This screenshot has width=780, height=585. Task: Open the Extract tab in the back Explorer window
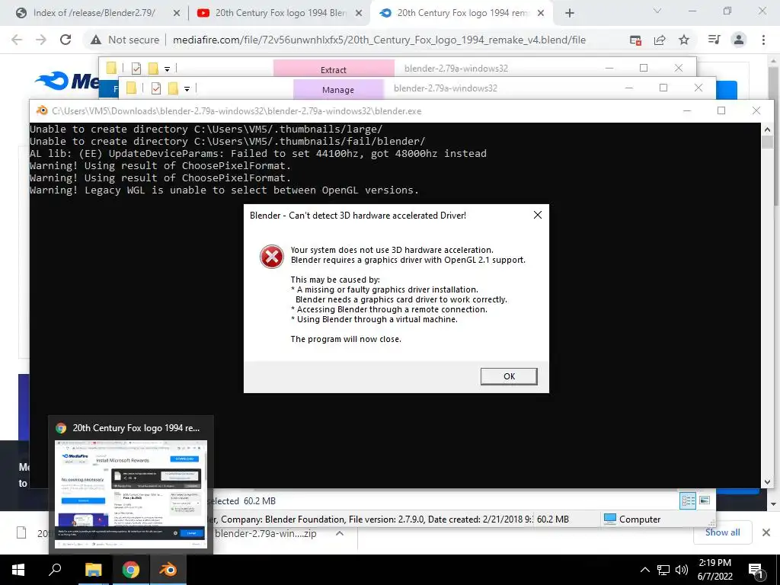(334, 69)
